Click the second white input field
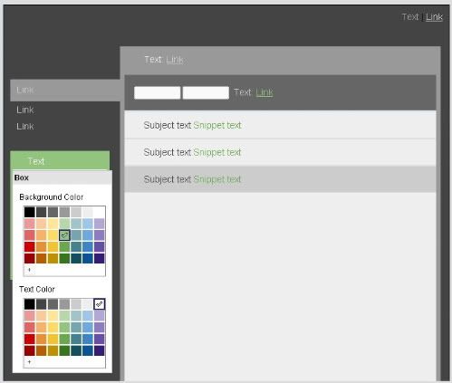Viewport: 452px width, 383px height. click(206, 92)
